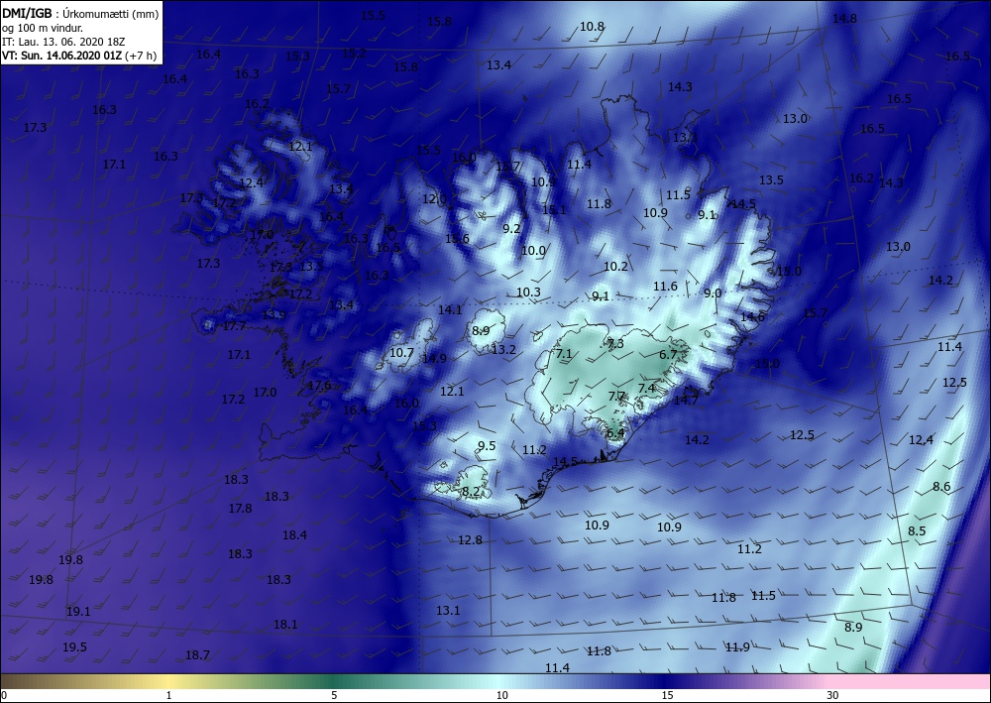This screenshot has height=703, width=991.
Task: Click the map value 12.0
Action: 434,199
